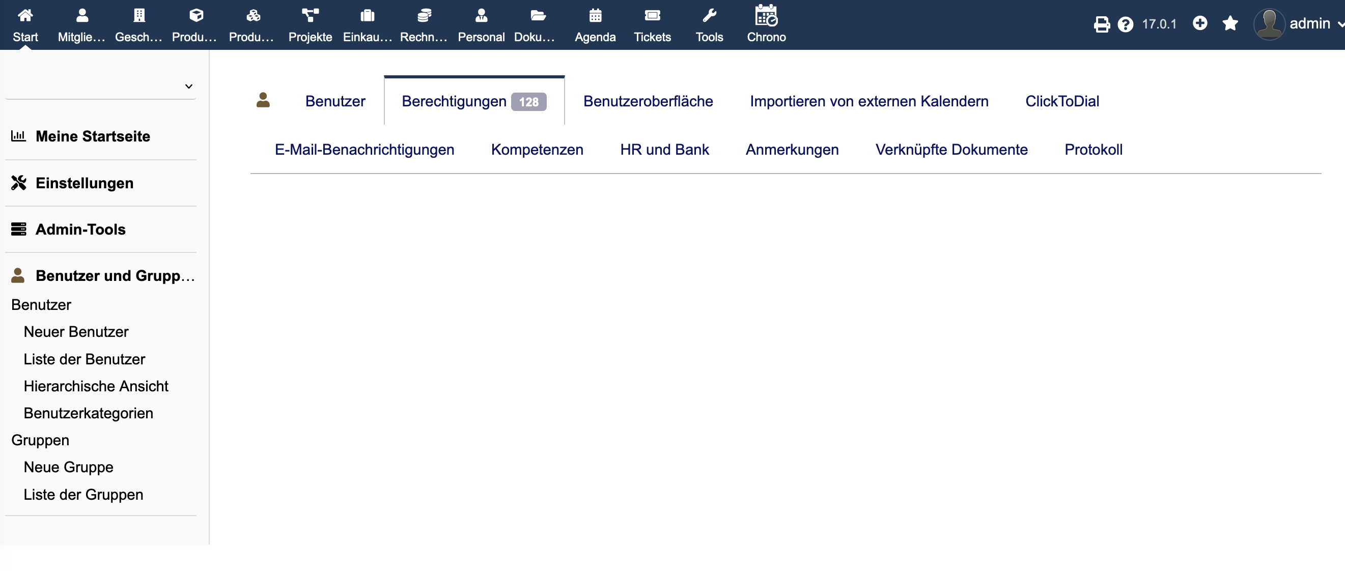Open the second Produkte cubes icon
This screenshot has width=1345, height=571.
tap(253, 16)
